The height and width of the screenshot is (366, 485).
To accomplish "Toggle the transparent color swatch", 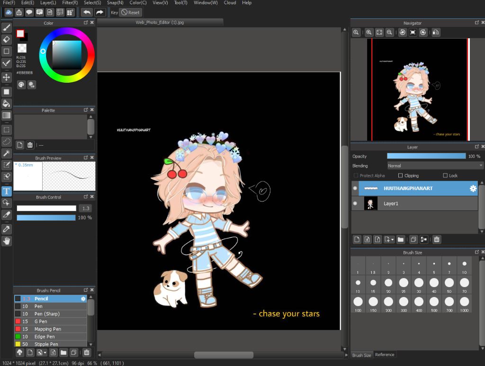I will pos(22,48).
